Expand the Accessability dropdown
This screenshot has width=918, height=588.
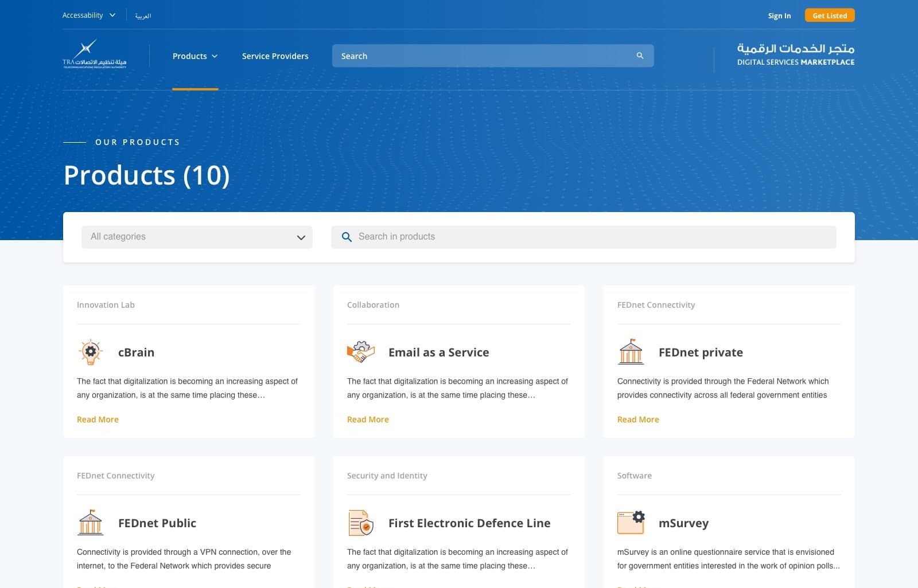[89, 15]
